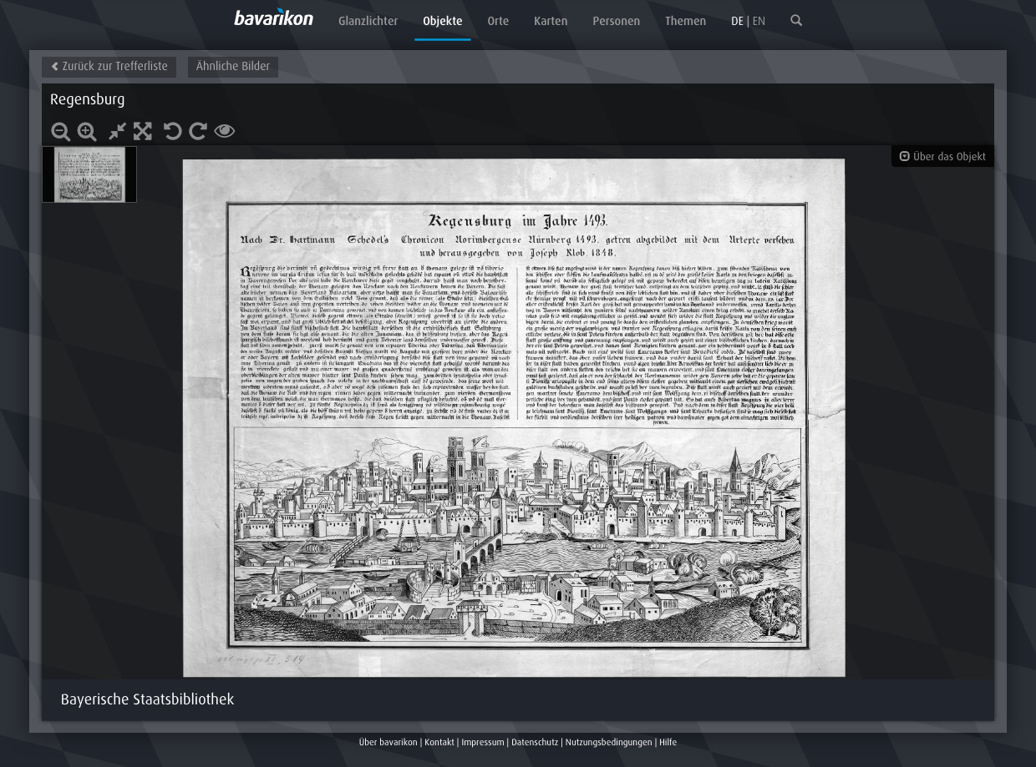The height and width of the screenshot is (767, 1036).
Task: Rotate image counterclockwise
Action: click(x=172, y=131)
